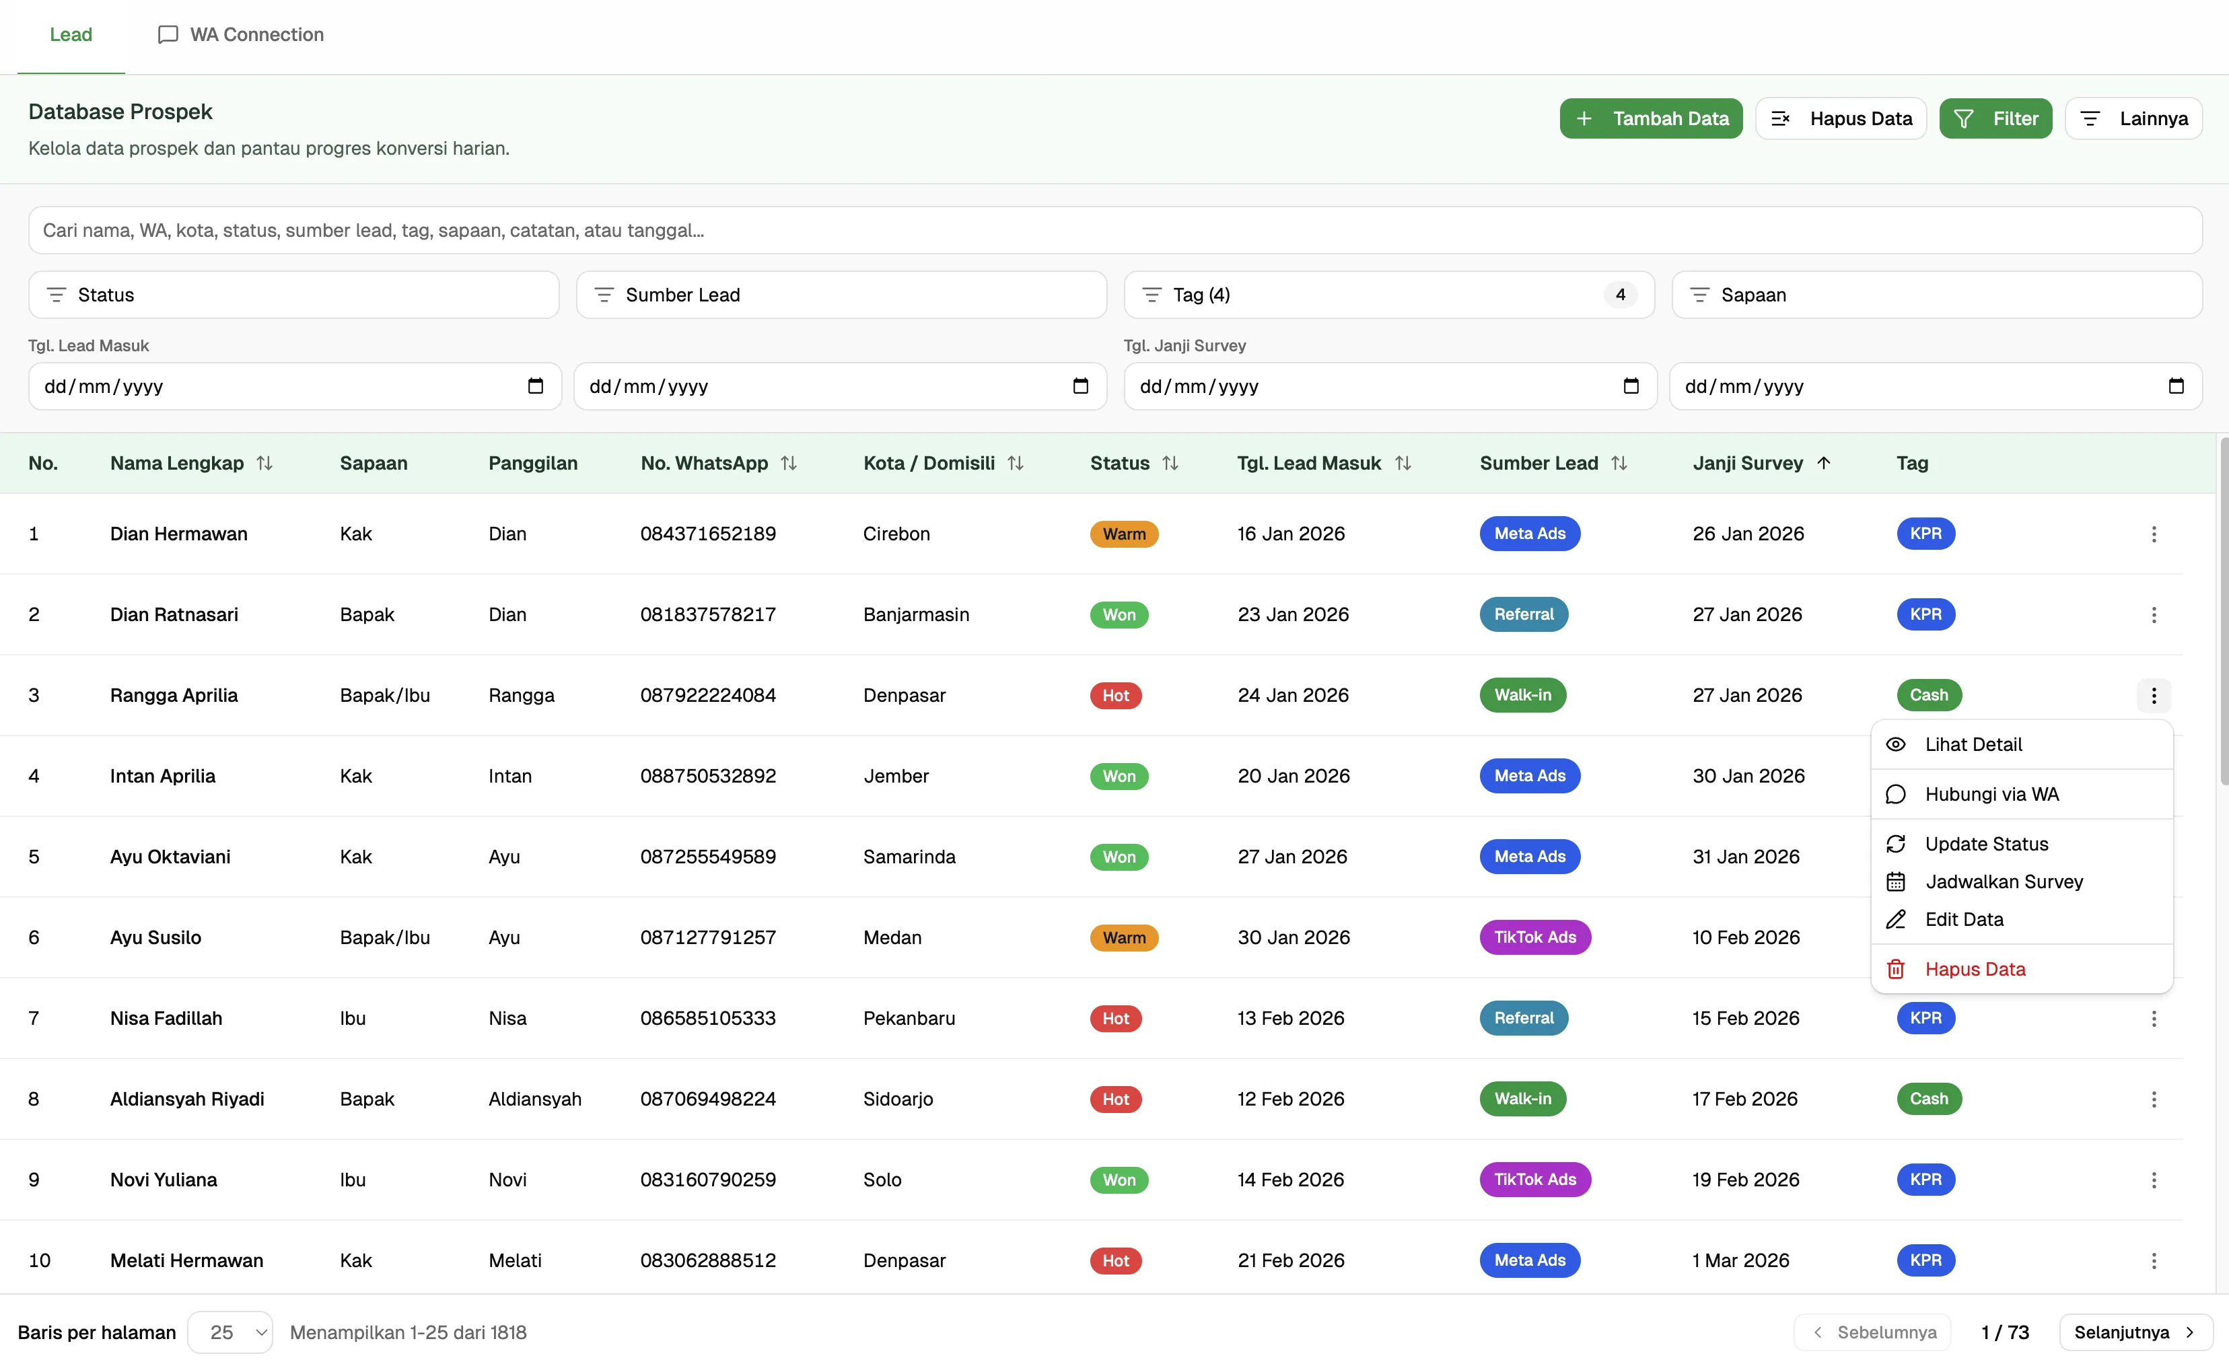Screen dimensions: 2229x1366
Task: Toggle Janji Survey ascending sort arrow
Action: tap(1823, 463)
